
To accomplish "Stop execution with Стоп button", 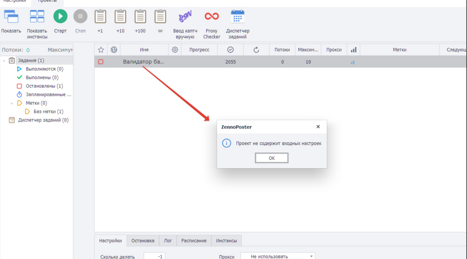I will [x=81, y=16].
